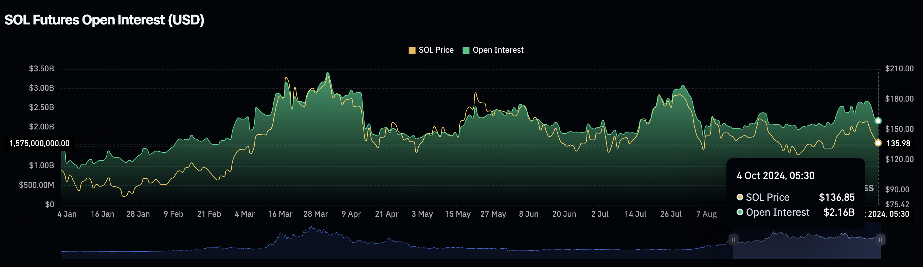This screenshot has width=923, height=267.
Task: Click the 2024, 05:30 x-axis crosshair label
Action: pos(888,214)
